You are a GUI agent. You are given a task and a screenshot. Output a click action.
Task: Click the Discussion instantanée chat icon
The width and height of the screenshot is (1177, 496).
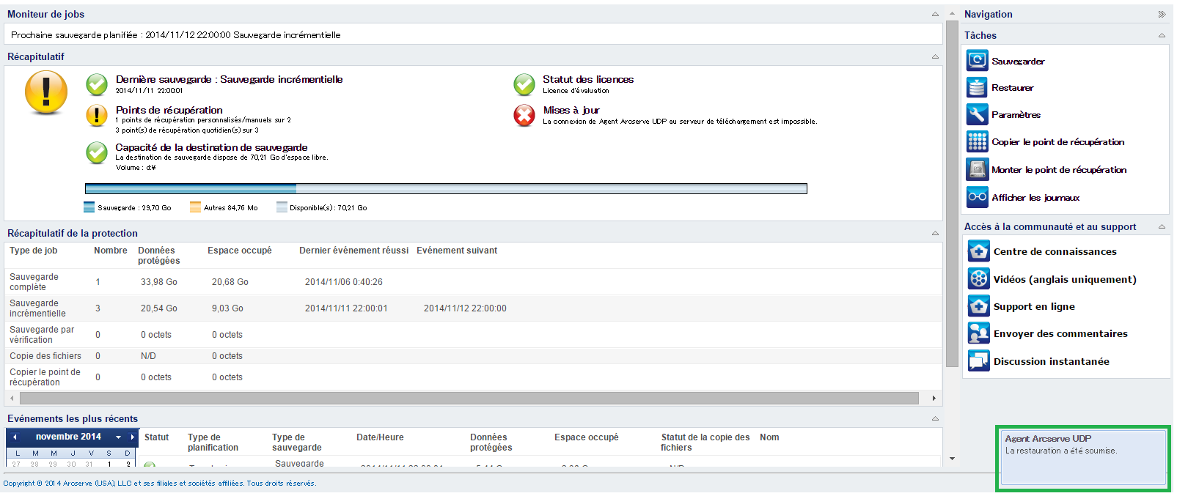[x=978, y=361]
